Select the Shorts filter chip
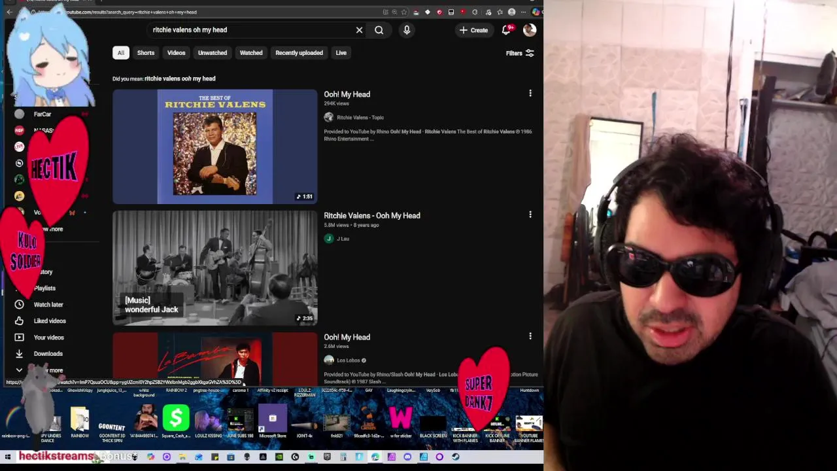 pyautogui.click(x=146, y=53)
